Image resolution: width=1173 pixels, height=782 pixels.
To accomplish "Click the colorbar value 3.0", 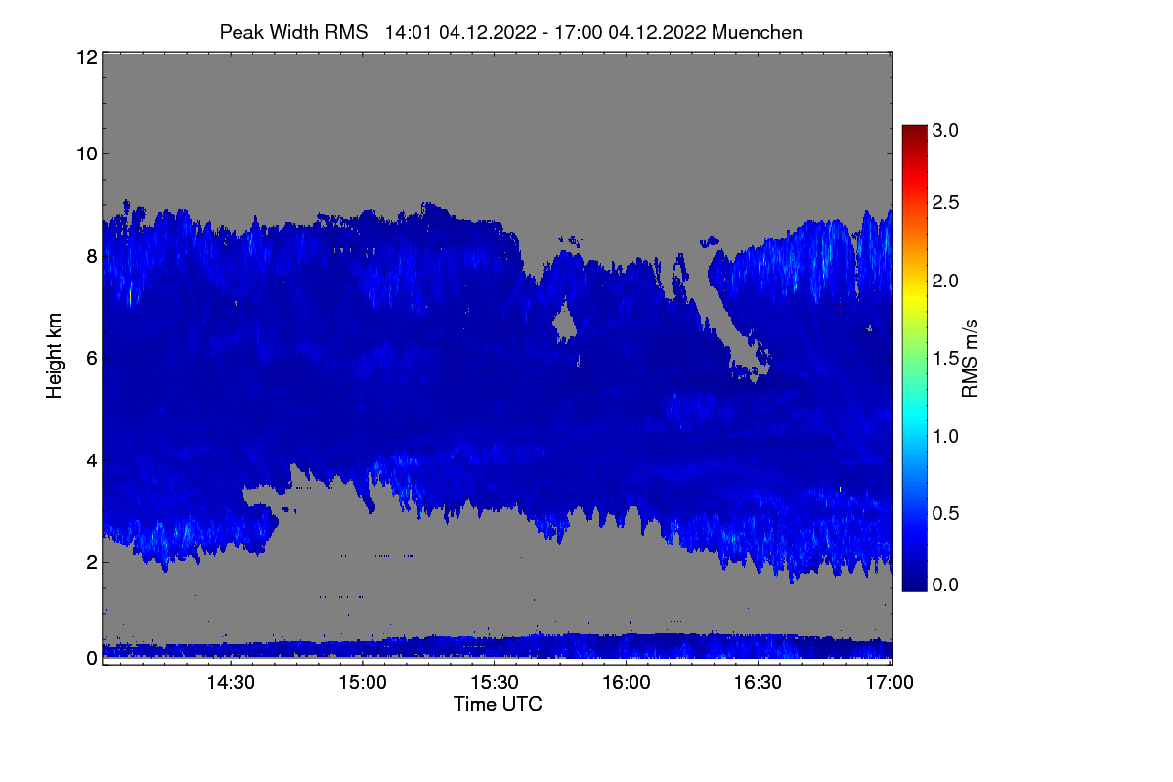I will [x=944, y=130].
